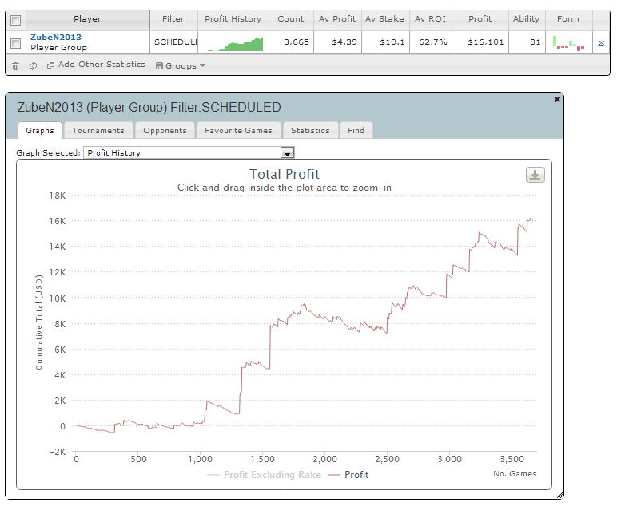Open the Opponents tab

click(x=165, y=130)
